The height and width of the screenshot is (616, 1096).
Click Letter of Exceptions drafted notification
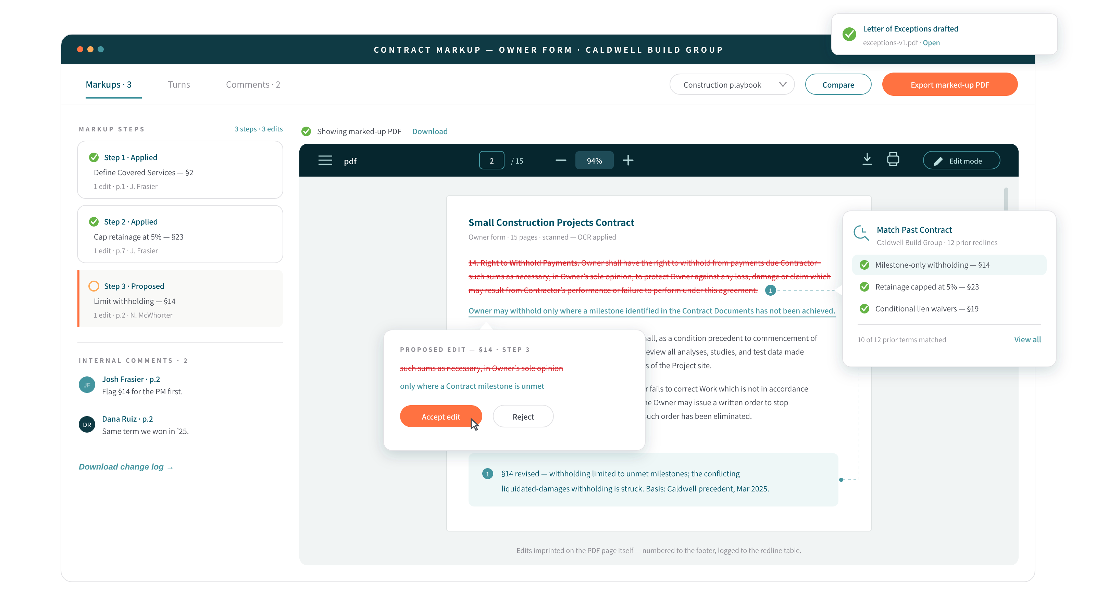[x=944, y=35]
